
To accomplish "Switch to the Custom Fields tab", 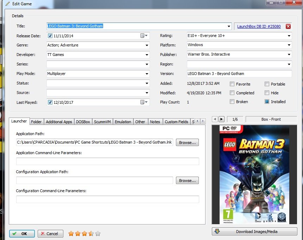I will pos(176,122).
